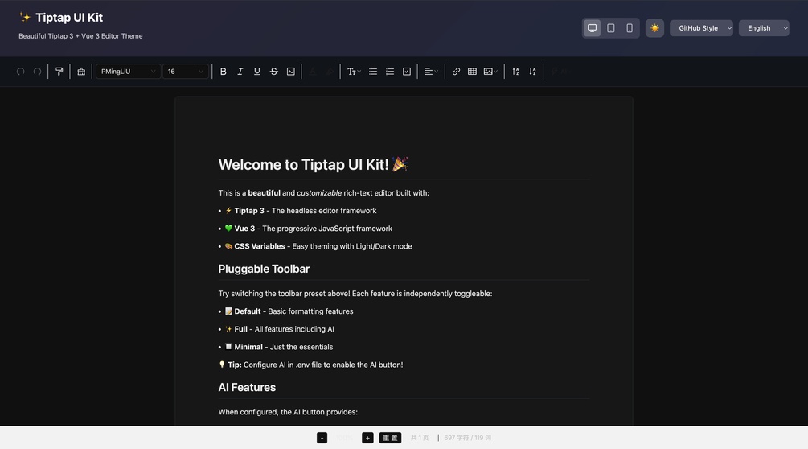Open the English language dropdown

click(x=764, y=28)
